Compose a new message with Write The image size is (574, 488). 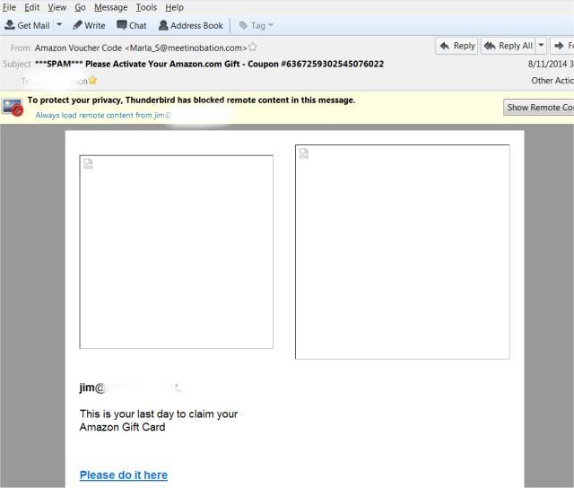point(89,25)
